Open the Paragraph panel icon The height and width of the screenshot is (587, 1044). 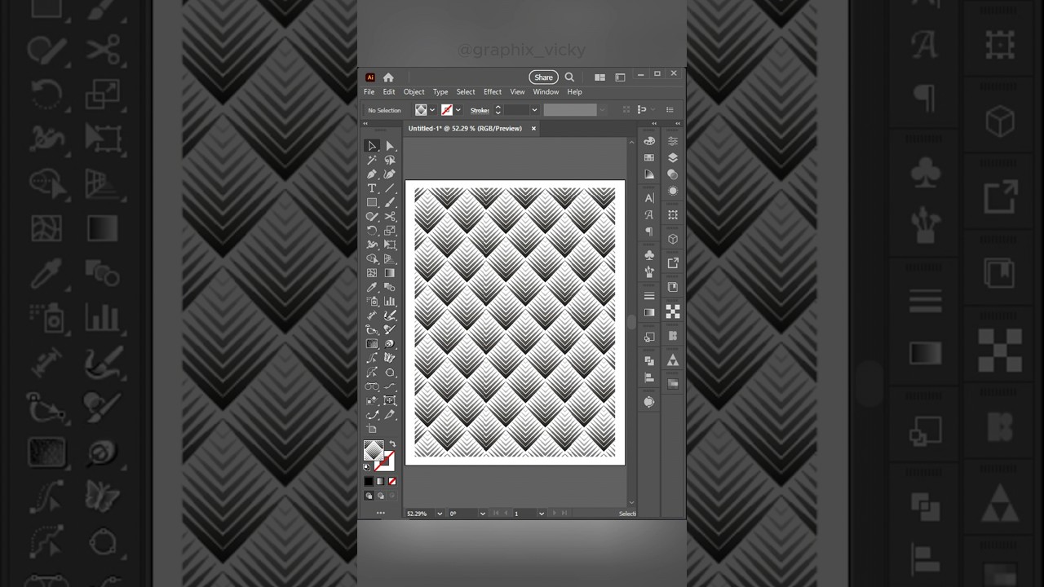click(x=649, y=232)
